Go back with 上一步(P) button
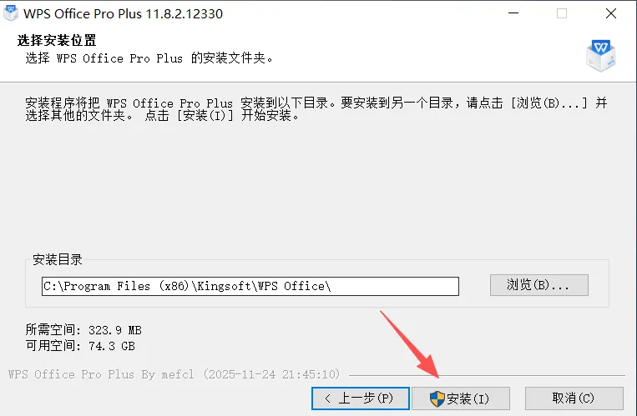The image size is (637, 416). 361,398
